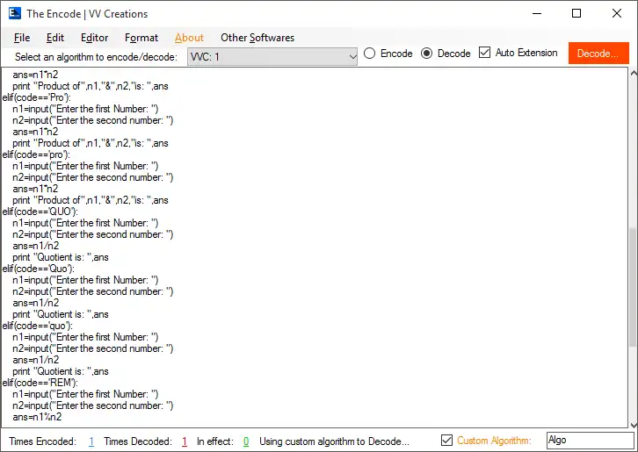
Task: Open the Other Softwares menu
Action: tap(257, 38)
